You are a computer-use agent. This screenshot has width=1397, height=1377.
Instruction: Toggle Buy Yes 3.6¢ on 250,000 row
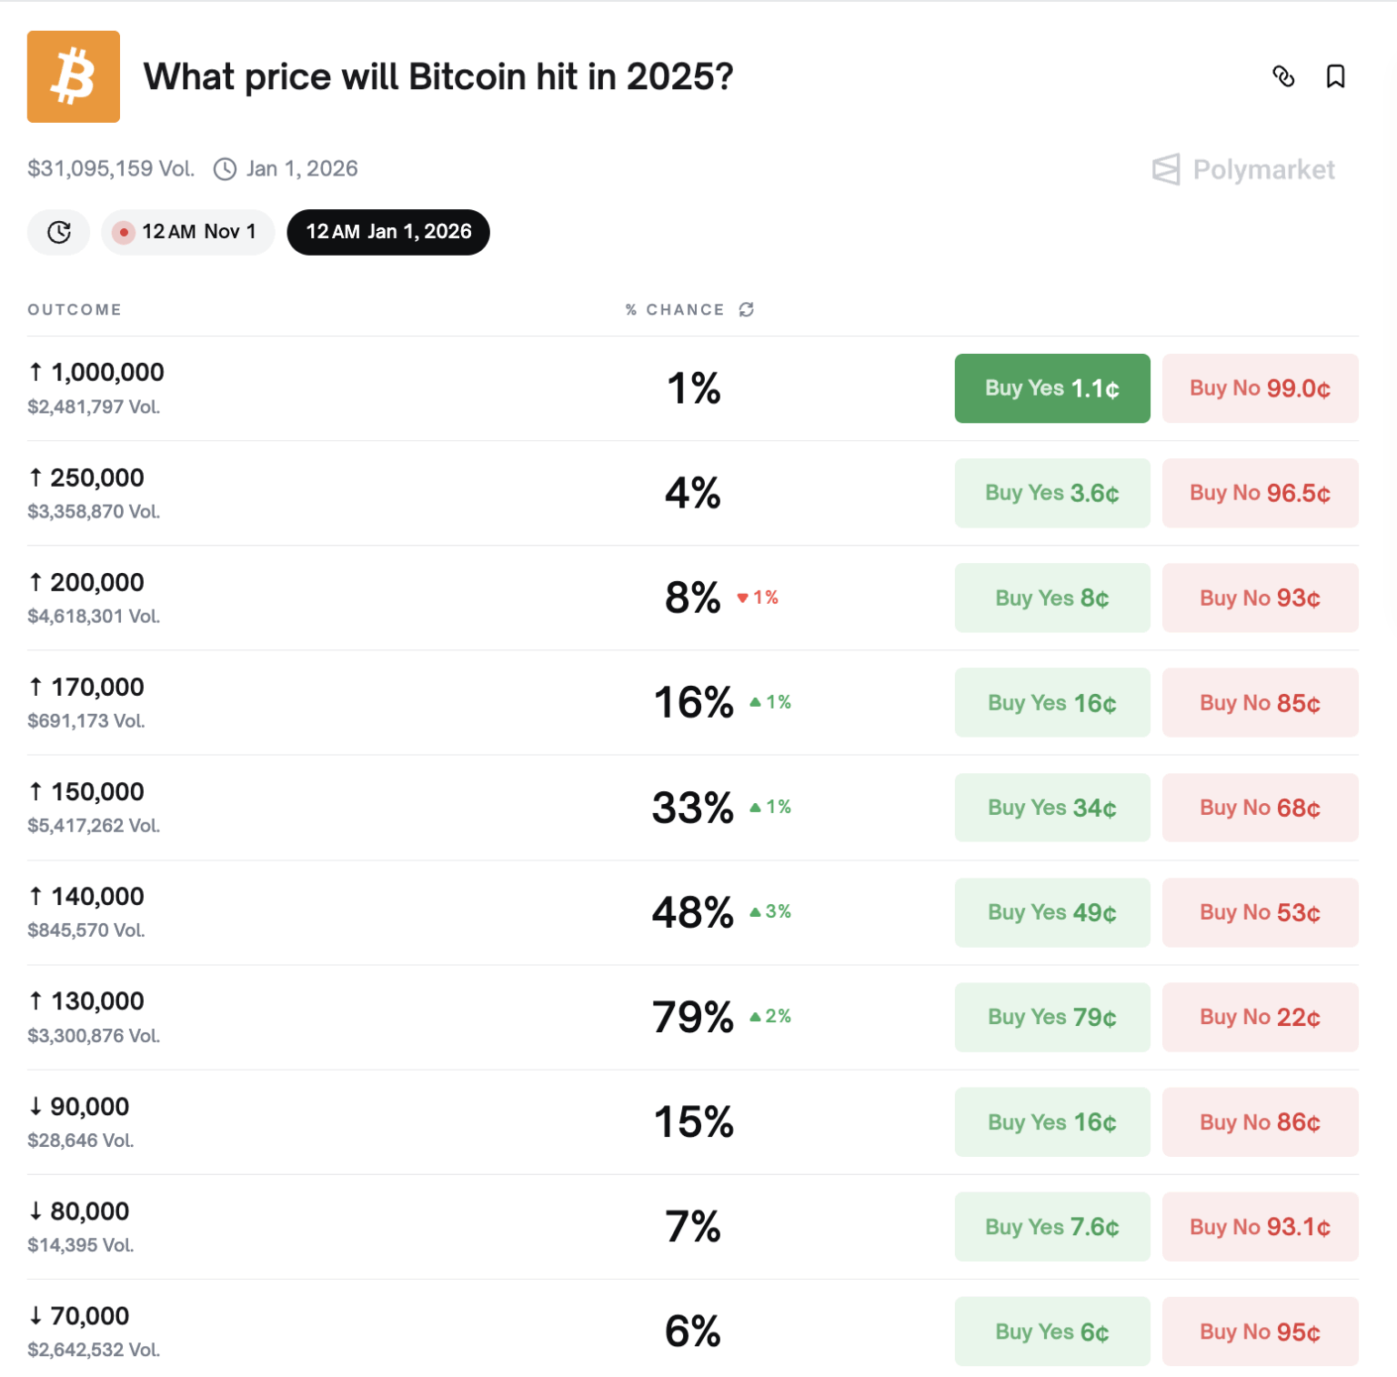[1051, 493]
